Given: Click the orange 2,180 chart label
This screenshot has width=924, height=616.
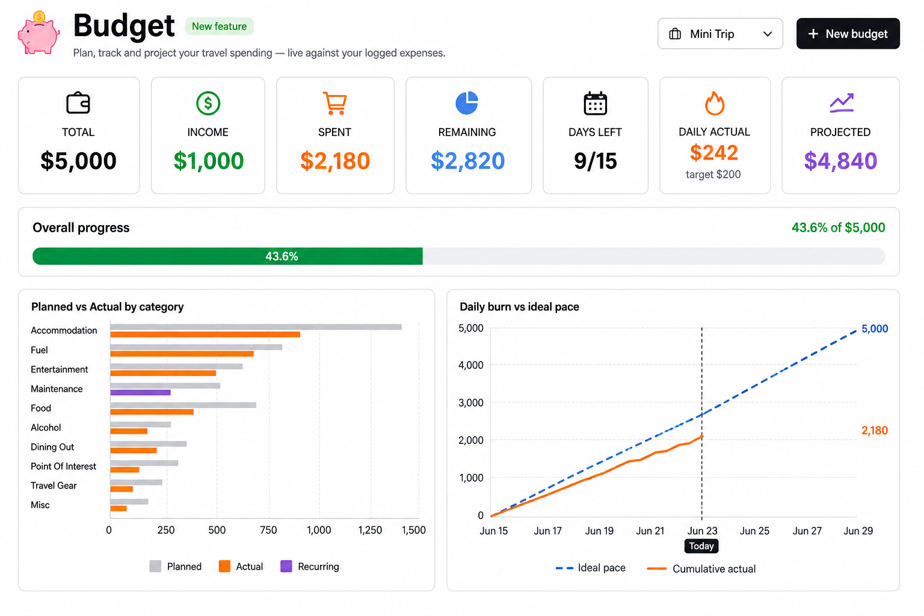Looking at the screenshot, I should coord(875,430).
